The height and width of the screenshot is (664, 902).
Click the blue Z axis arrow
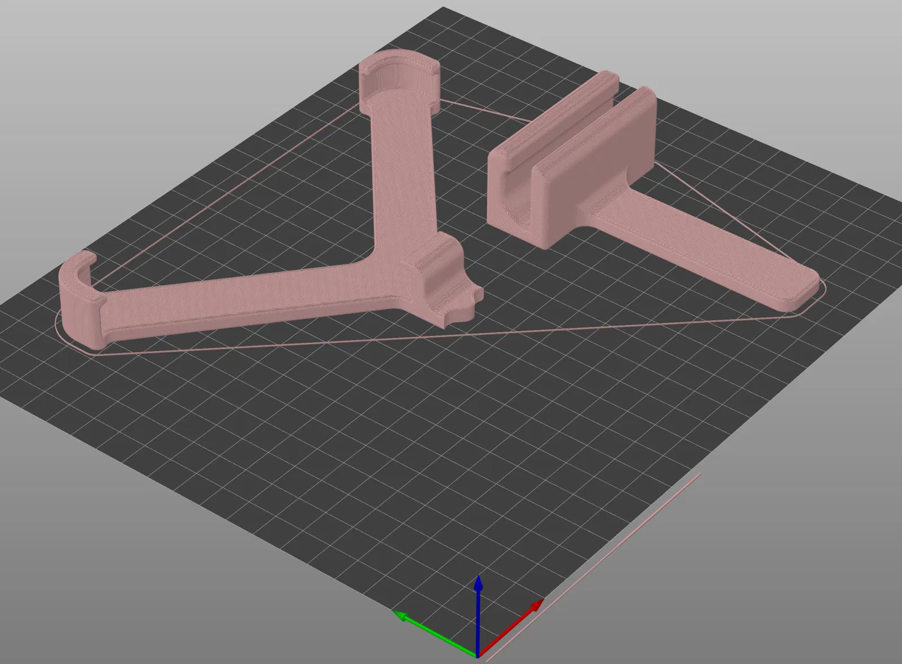coord(478,616)
